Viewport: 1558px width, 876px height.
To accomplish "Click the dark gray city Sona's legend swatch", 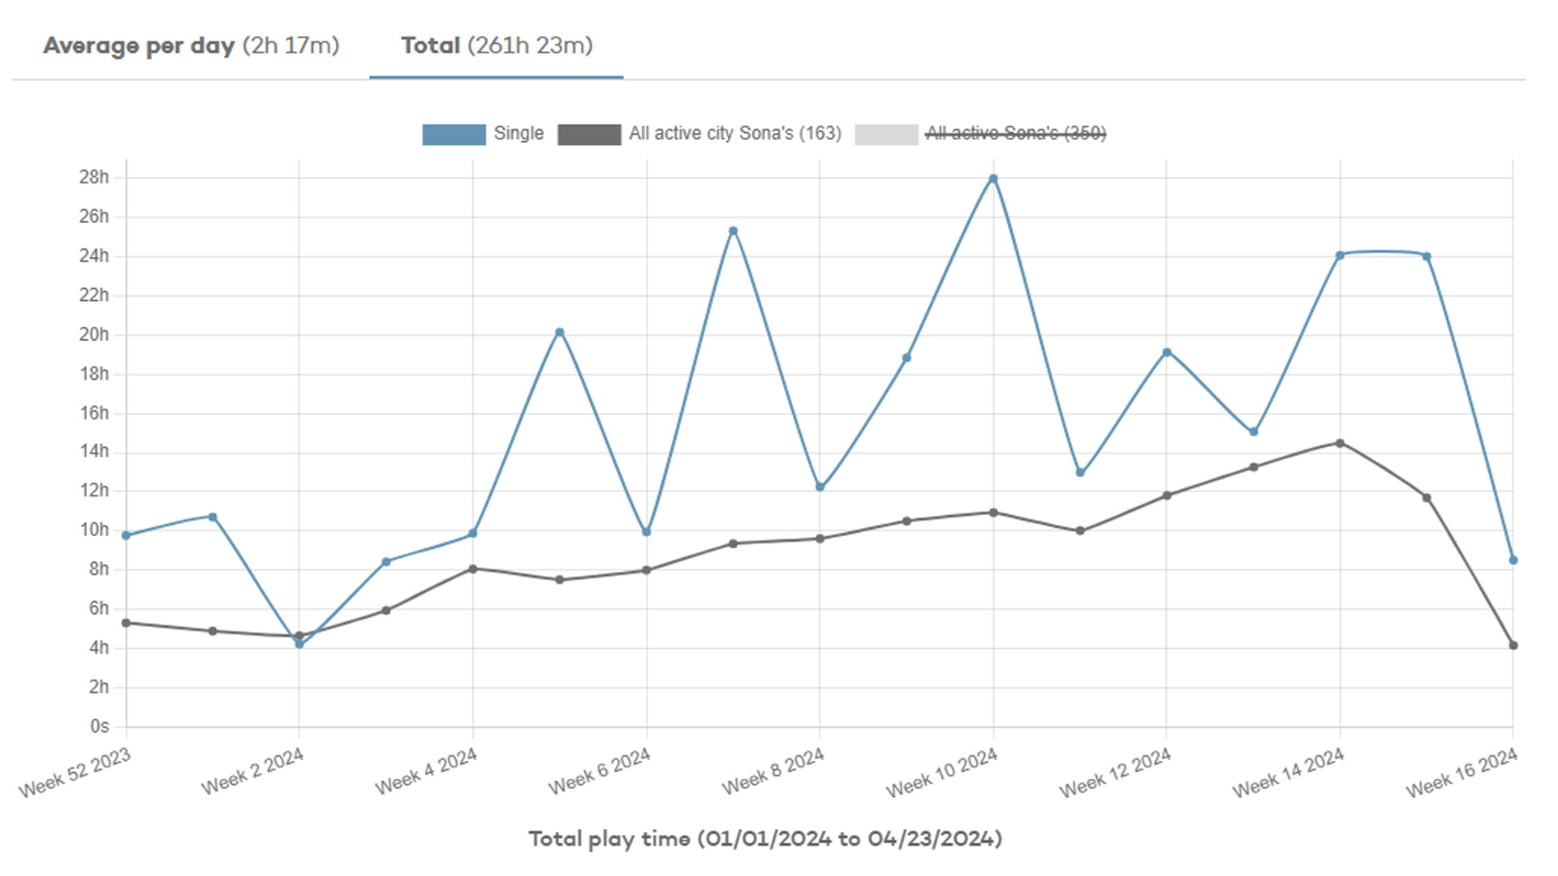I will click(x=589, y=134).
